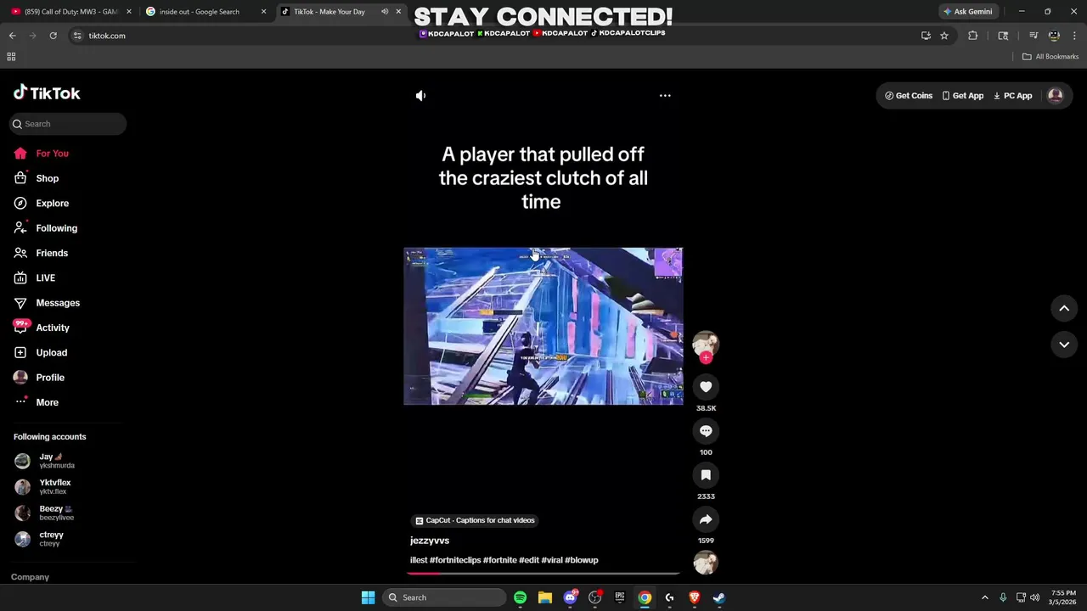
Task: Open the CapCut captions template link
Action: 475,520
